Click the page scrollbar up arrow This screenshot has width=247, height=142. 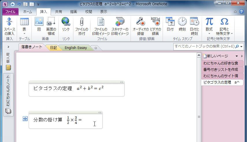coord(199,55)
